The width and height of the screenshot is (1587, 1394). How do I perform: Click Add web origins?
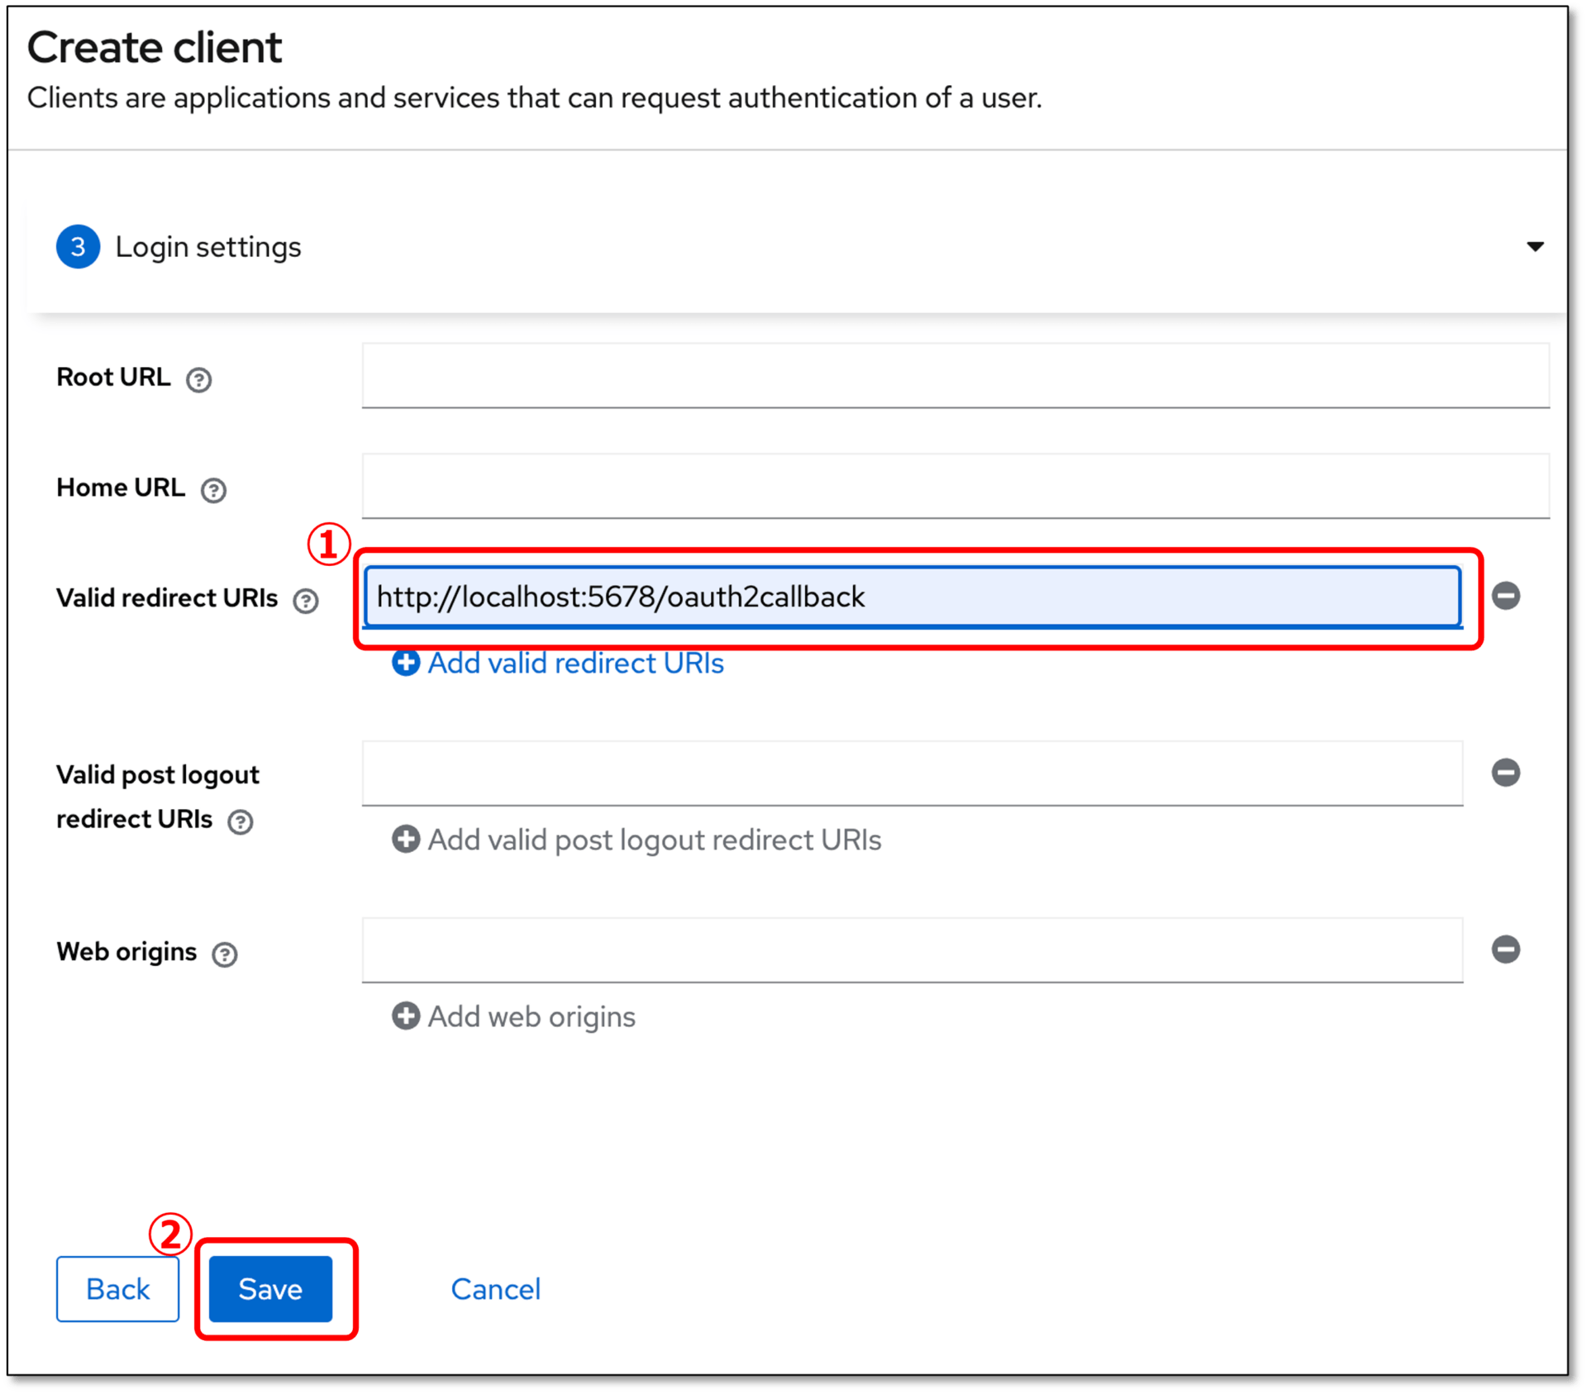click(x=513, y=1017)
